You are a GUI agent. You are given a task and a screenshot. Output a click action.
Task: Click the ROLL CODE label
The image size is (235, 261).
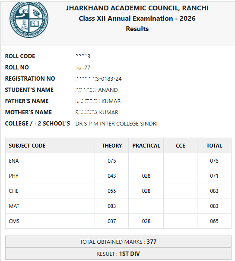click(20, 56)
